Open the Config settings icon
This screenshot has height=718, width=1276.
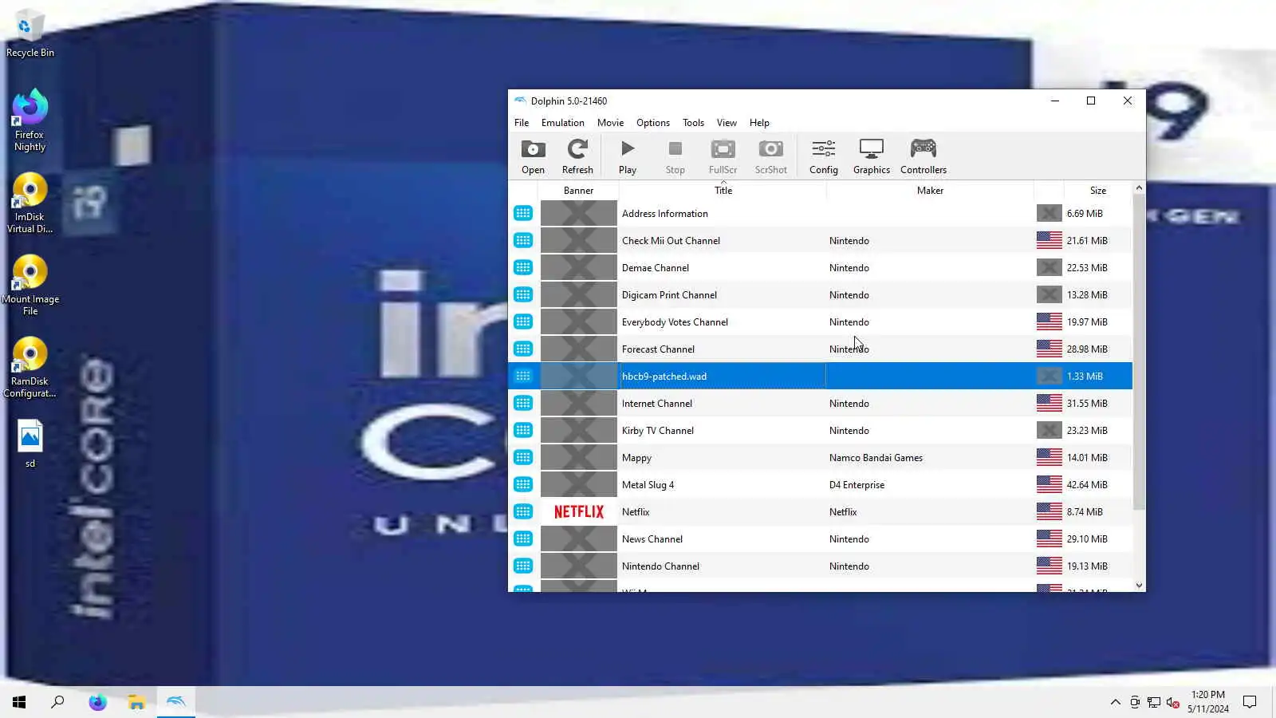pyautogui.click(x=824, y=156)
